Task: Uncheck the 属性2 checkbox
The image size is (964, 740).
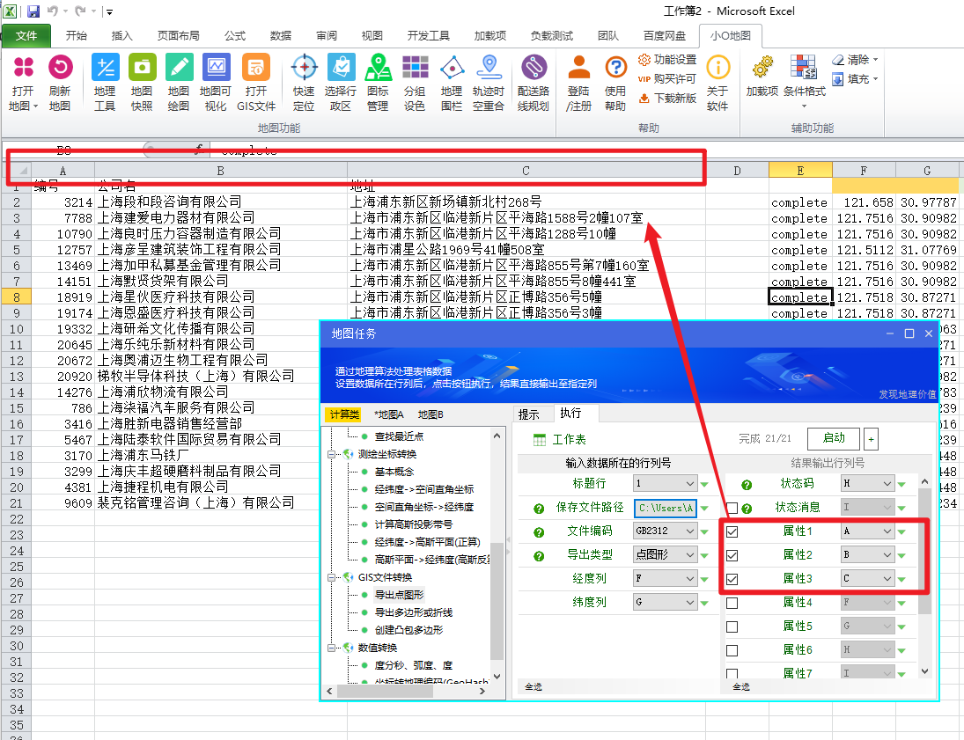Action: click(732, 555)
